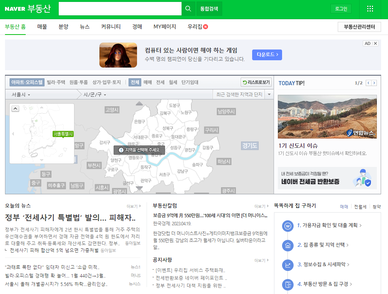The height and width of the screenshot is (294, 388).
Task: Show previous Today Tip
Action: point(368,83)
